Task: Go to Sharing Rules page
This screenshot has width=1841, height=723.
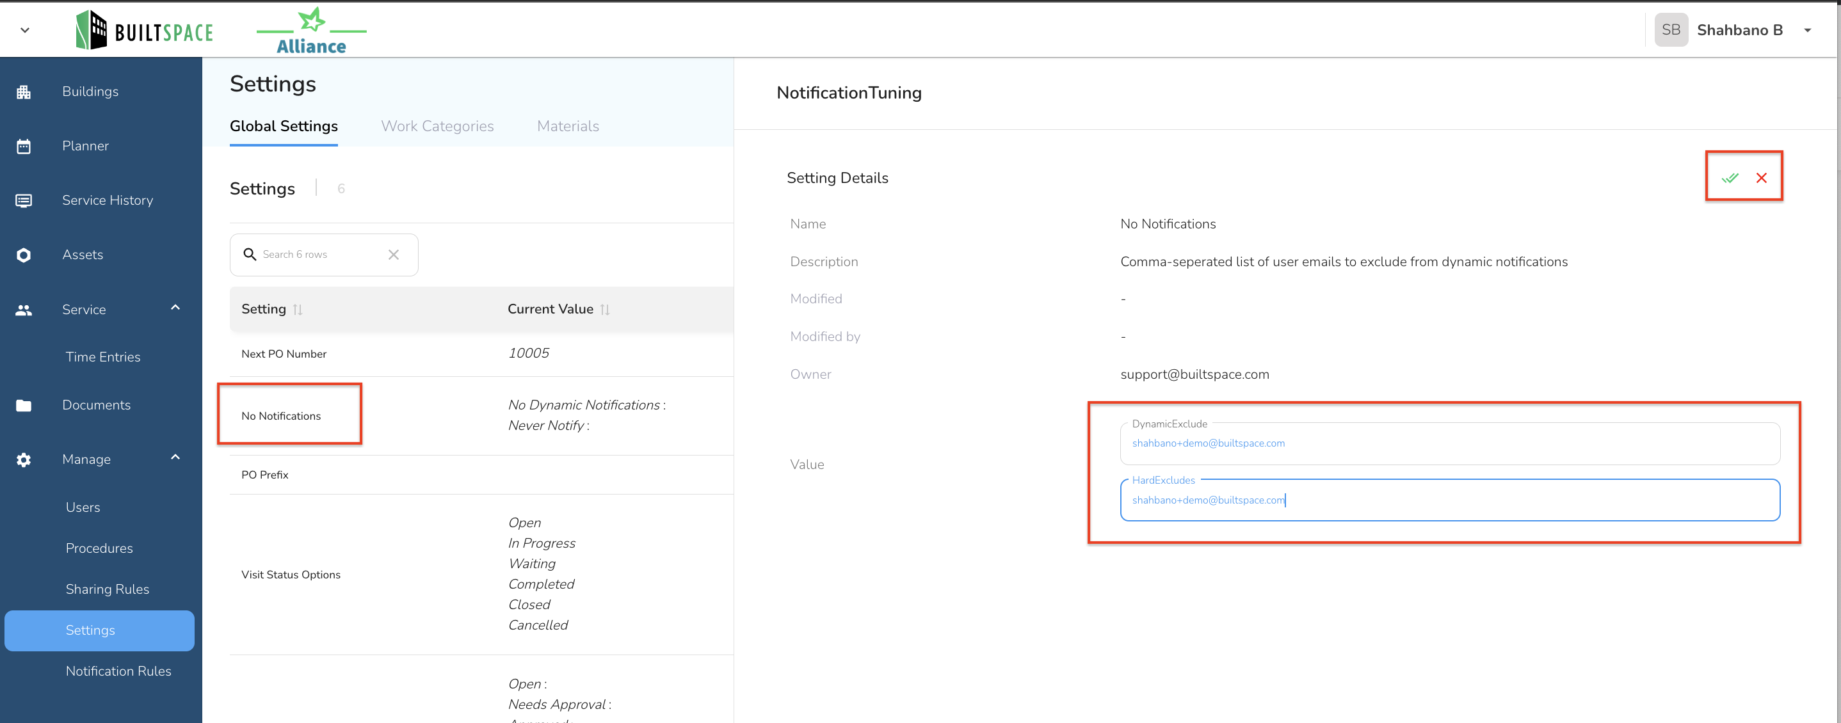Action: coord(107,589)
